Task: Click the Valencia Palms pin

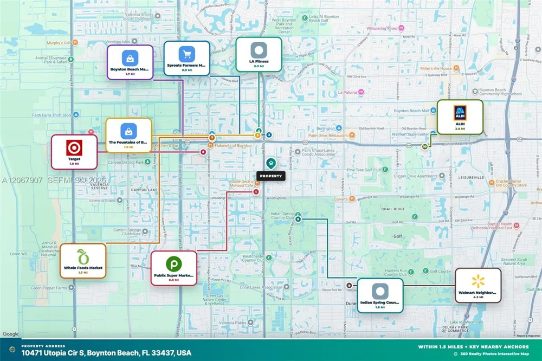Action: pos(250,323)
